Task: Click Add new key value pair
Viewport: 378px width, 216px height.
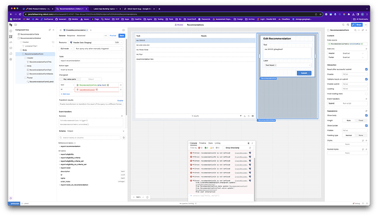Action: tap(65, 94)
